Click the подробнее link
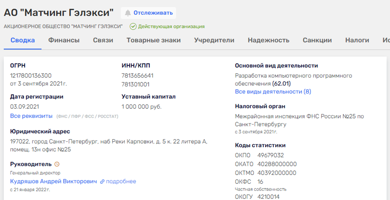This screenshot has width=390, height=200. (x=121, y=181)
